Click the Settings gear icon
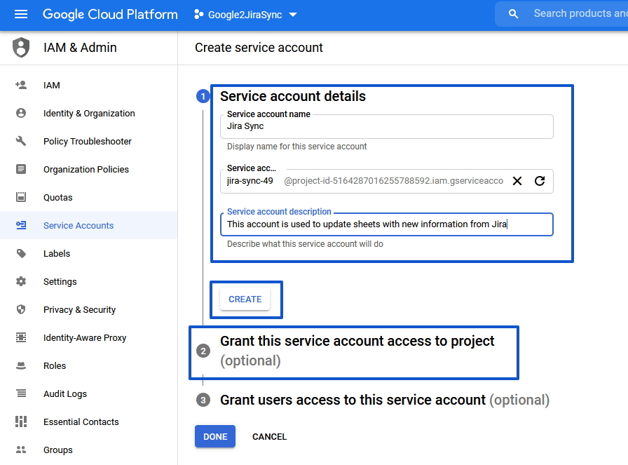 tap(21, 281)
